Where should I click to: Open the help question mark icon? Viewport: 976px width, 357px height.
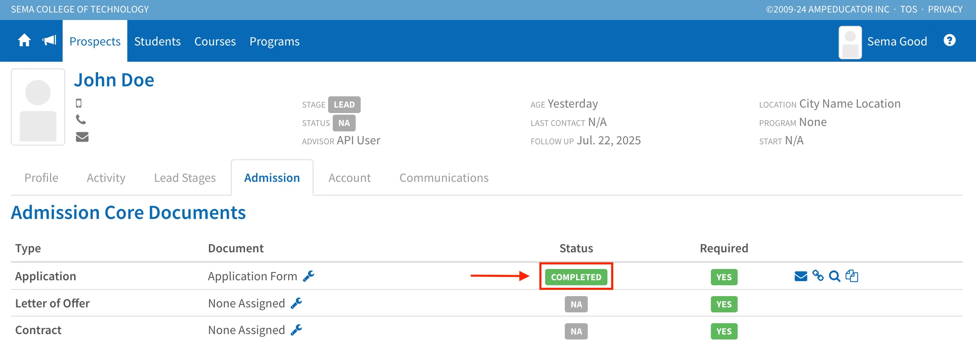tap(949, 40)
